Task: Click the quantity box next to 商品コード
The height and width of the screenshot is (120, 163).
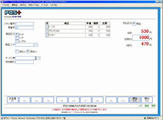Action: (x=36, y=45)
